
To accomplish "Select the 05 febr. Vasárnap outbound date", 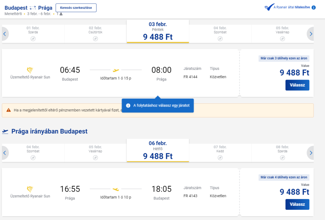I will (282, 34).
